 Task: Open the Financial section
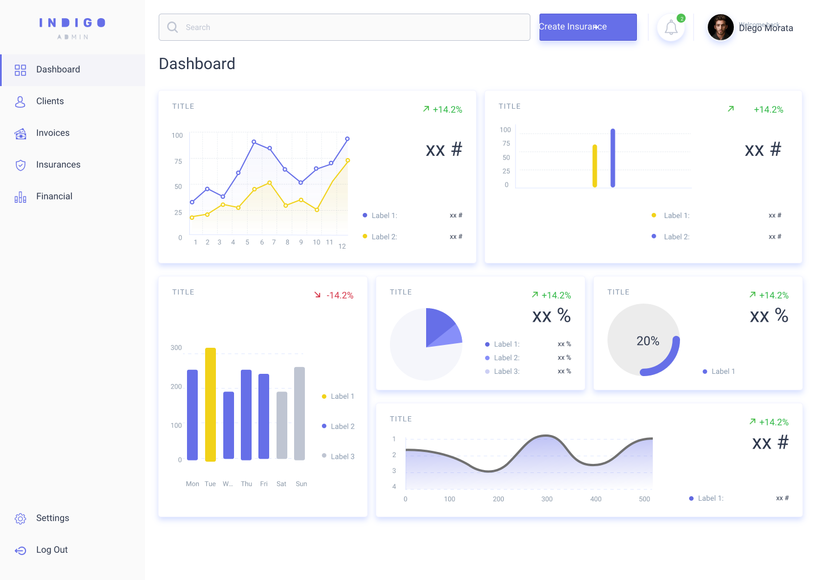pyautogui.click(x=73, y=197)
